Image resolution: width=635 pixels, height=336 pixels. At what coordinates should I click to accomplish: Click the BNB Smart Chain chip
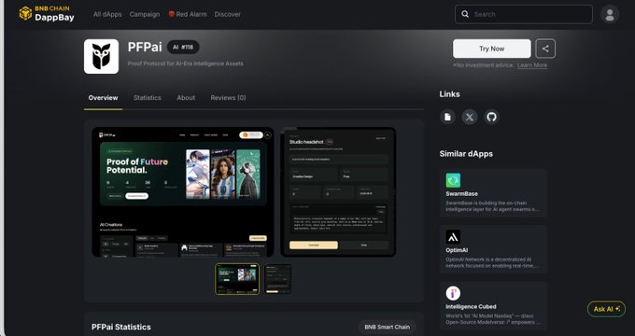[x=387, y=327]
